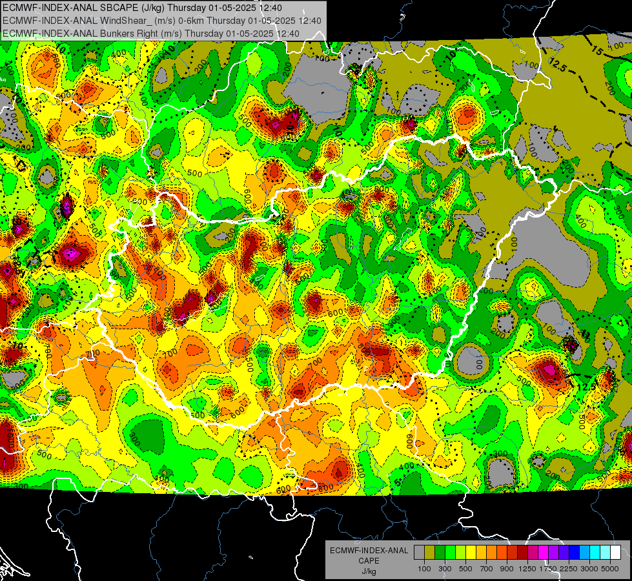Image resolution: width=632 pixels, height=581 pixels.
Task: Select the Bunkers Right (m/s) header line
Action: (x=151, y=34)
